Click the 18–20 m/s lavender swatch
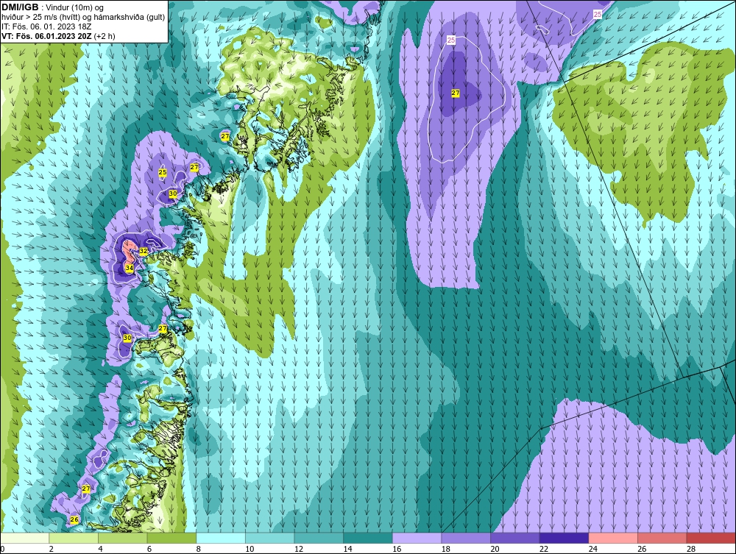The width and height of the screenshot is (736, 554). [x=466, y=538]
